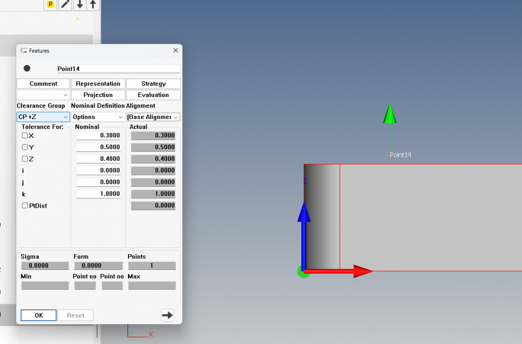Click the right arrow next-page icon
This screenshot has height=344, width=522.
167,315
